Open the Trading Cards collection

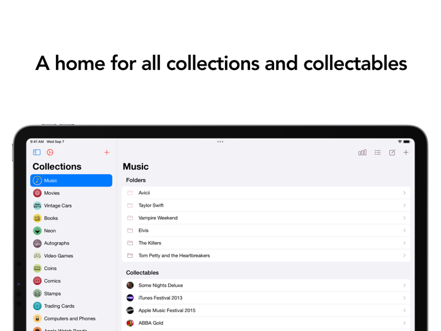click(x=71, y=306)
